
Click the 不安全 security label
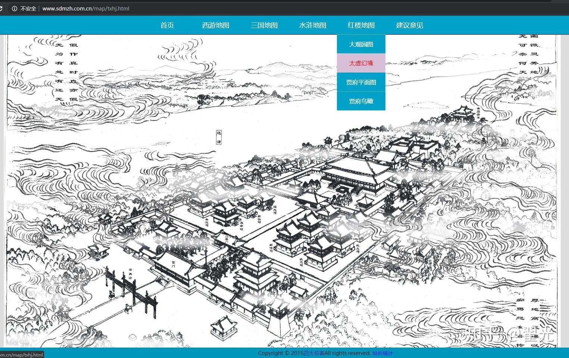28,8
